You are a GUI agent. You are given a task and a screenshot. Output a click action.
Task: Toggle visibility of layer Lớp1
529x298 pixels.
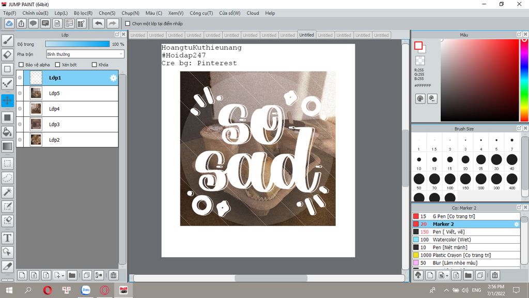tap(20, 78)
